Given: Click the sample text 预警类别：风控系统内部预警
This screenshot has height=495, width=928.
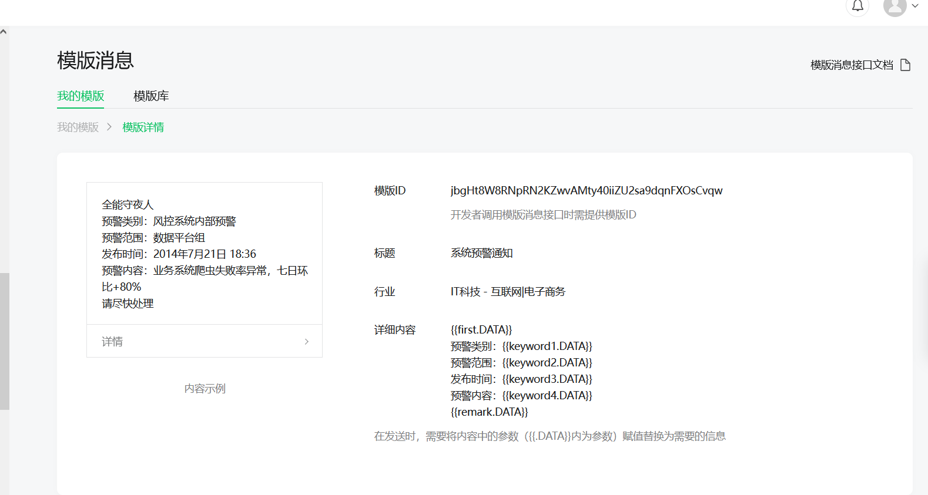Looking at the screenshot, I should (x=169, y=221).
